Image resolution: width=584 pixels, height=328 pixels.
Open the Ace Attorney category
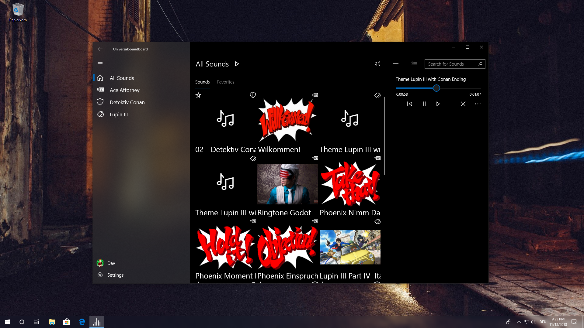pos(141,90)
